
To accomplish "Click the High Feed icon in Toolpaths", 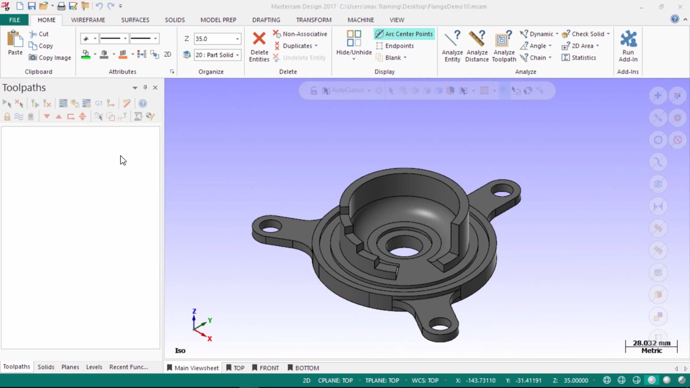I will click(111, 103).
